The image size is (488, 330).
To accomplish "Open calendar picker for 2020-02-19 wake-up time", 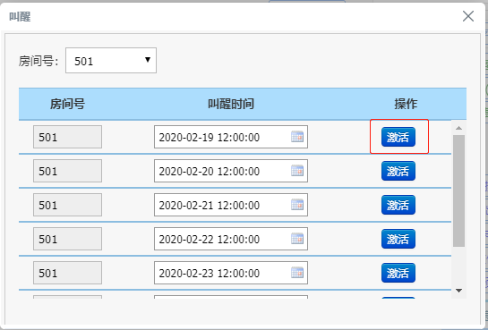I will pos(297,137).
